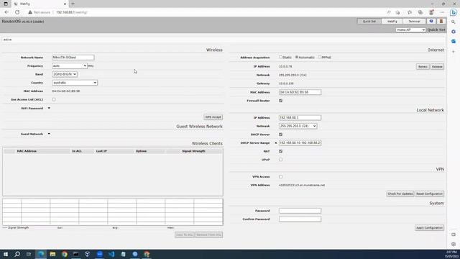Image resolution: width=460 pixels, height=259 pixels.
Task: Open the Windows Start menu
Action: (6, 254)
